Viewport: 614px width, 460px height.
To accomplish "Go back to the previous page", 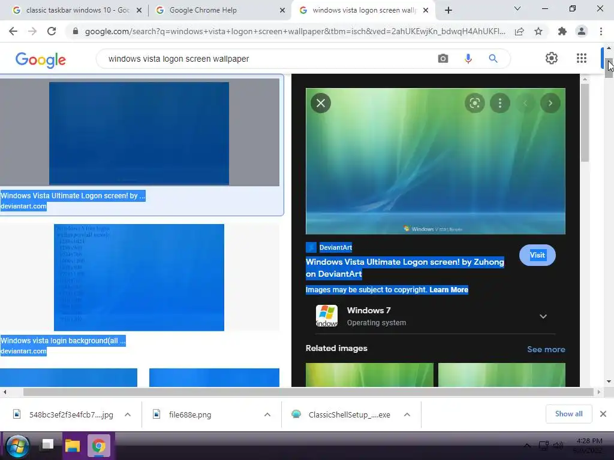I will tap(13, 31).
